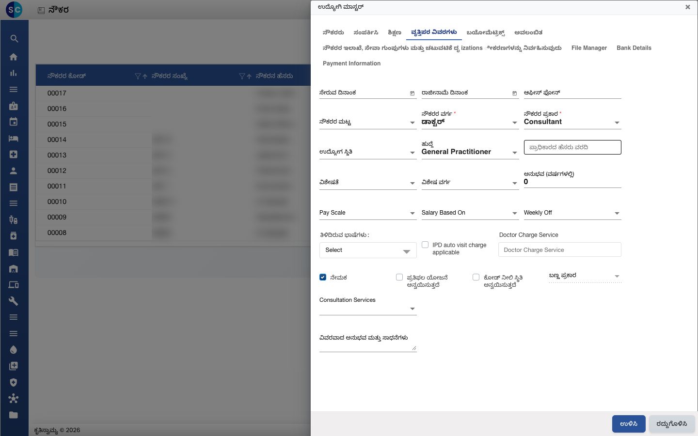698x436 pixels.
Task: Open the receipt icon in the sidebar
Action: (x=14, y=187)
